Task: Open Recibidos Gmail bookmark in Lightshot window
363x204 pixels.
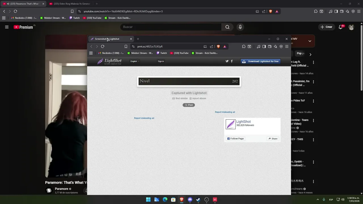Action: 111,53
